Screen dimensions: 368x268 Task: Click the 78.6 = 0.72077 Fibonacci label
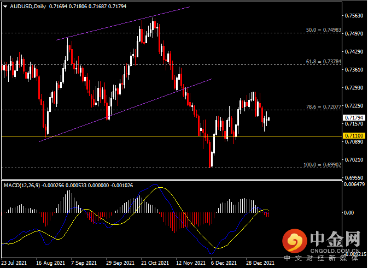[323, 108]
